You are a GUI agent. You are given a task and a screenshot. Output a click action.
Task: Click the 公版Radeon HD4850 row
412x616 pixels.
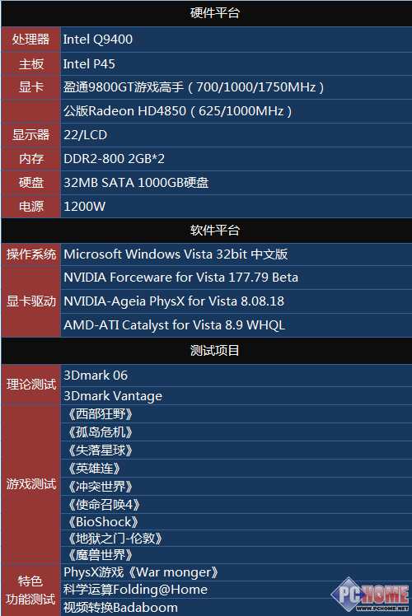pos(236,111)
